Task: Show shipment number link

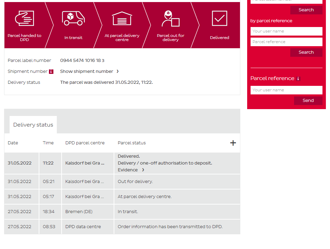Action: click(87, 71)
